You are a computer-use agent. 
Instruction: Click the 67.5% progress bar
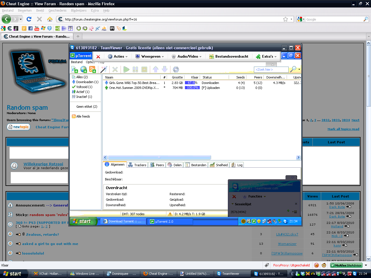[192, 83]
